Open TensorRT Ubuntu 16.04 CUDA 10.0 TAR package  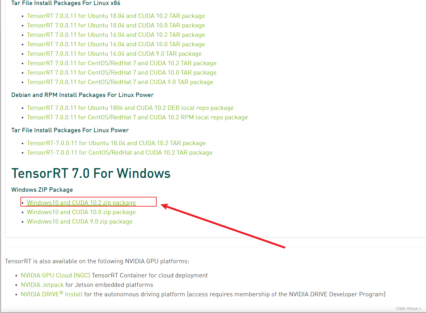pyautogui.click(x=116, y=44)
